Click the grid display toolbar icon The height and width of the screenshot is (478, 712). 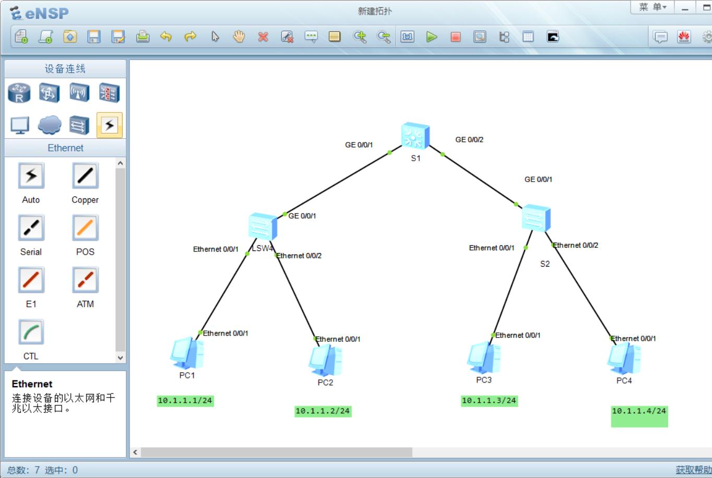click(528, 37)
